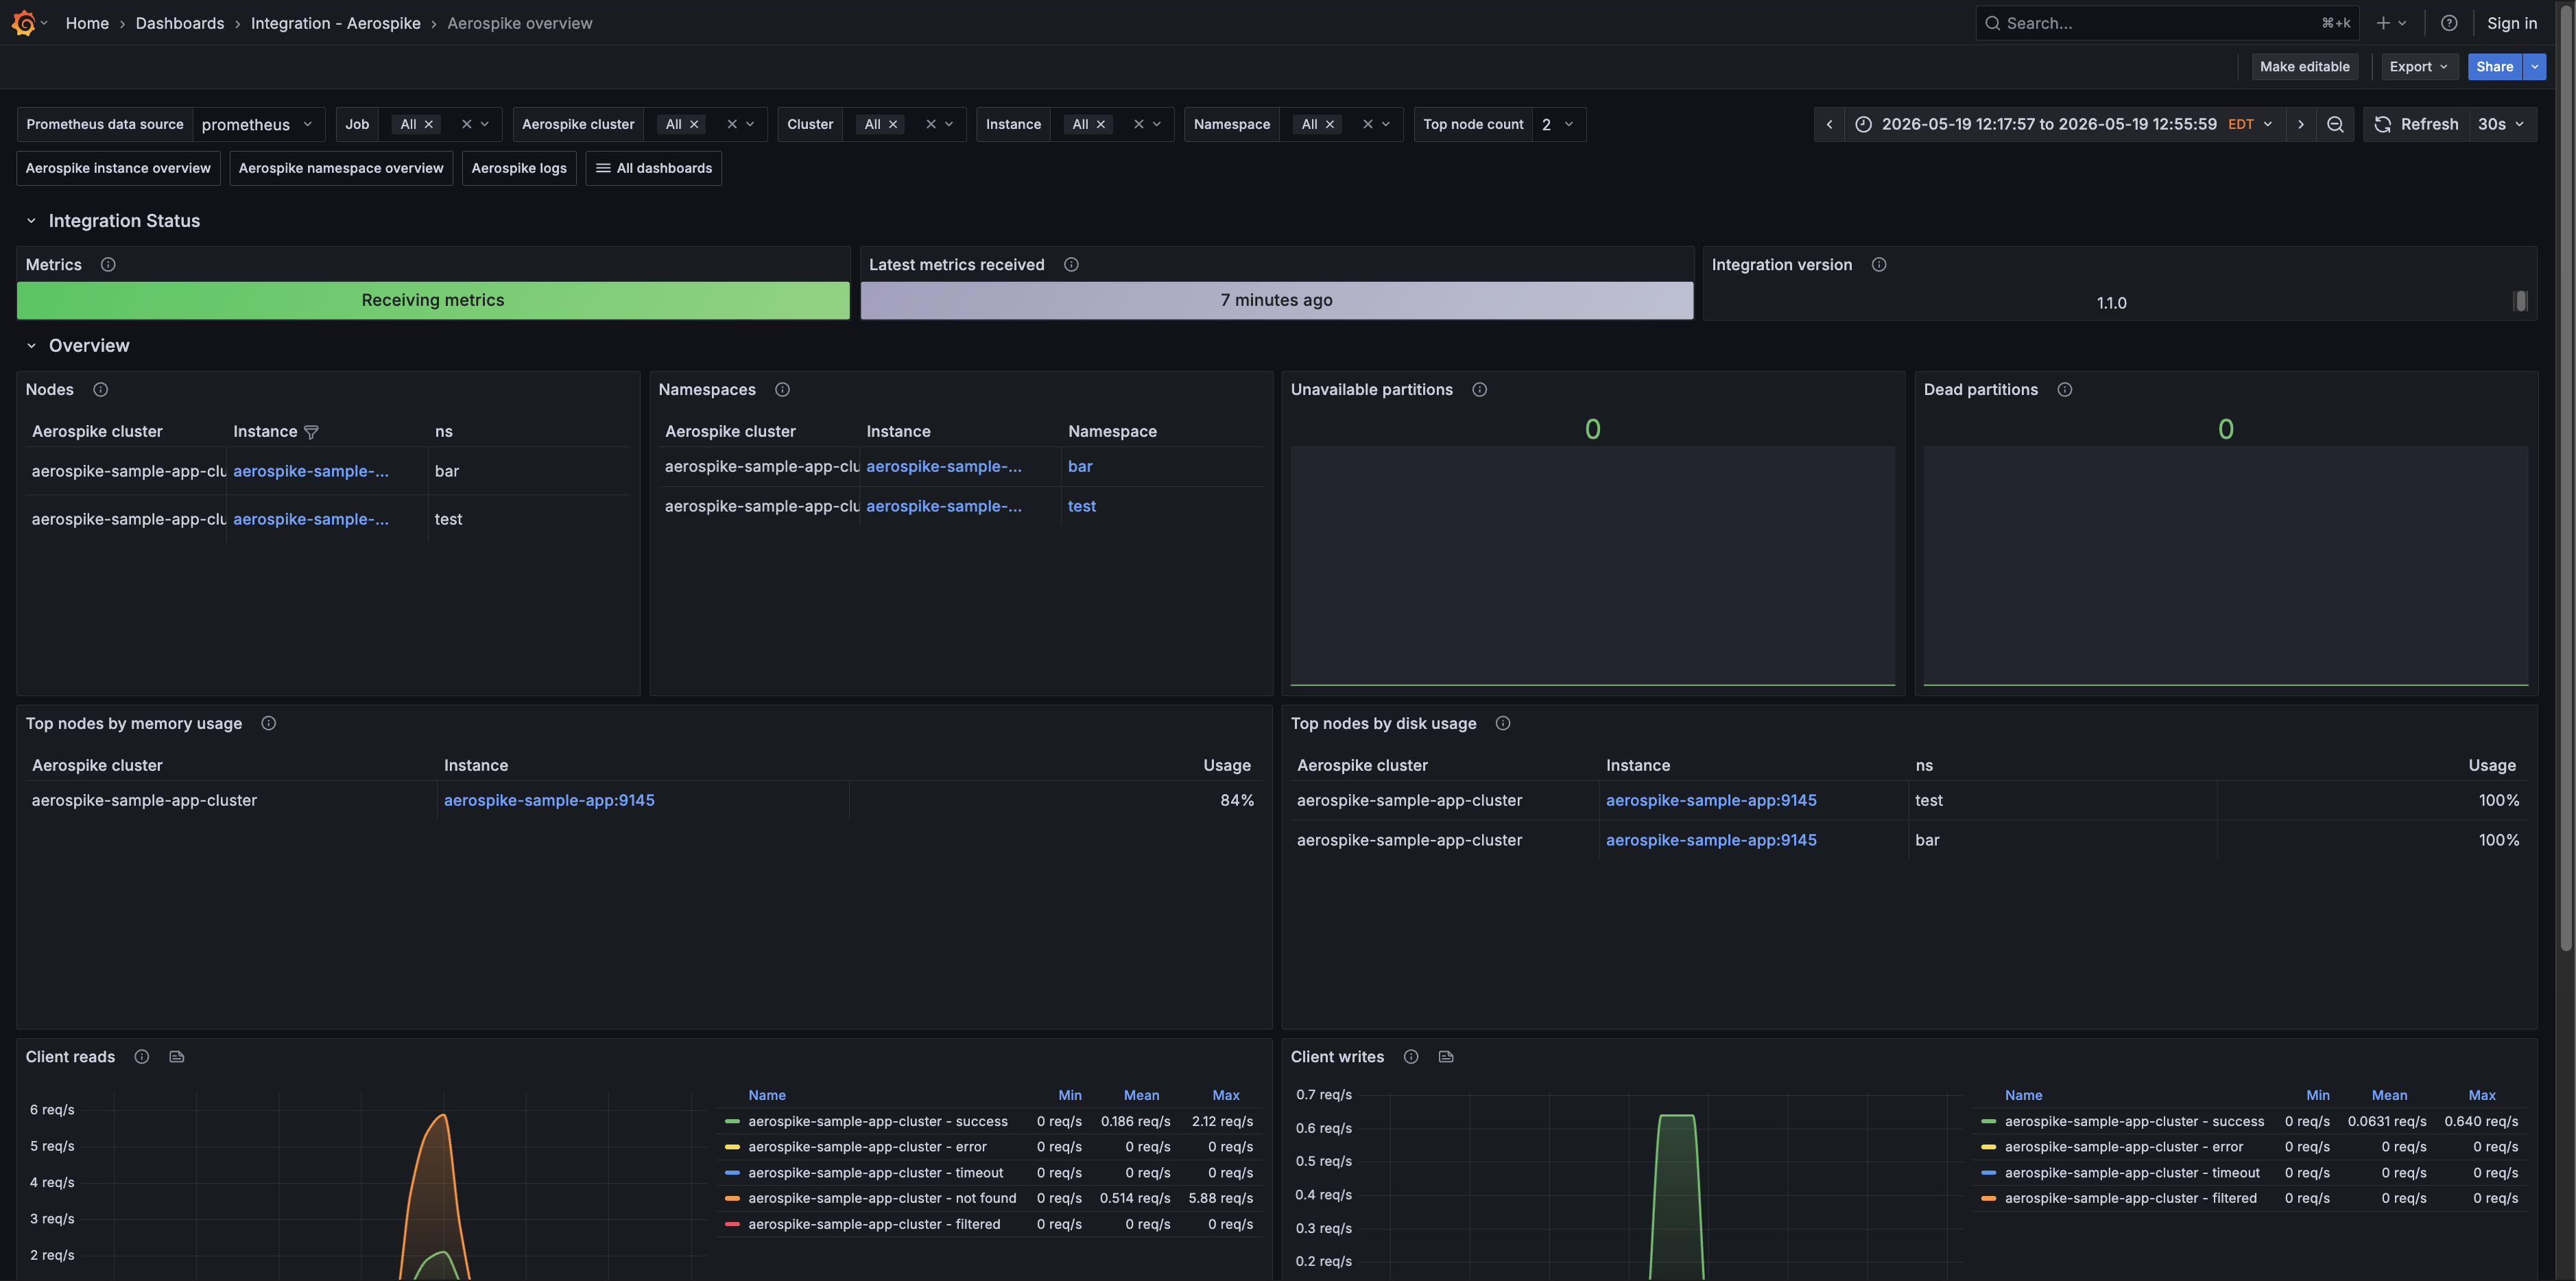
Task: Toggle success series in Client reads legend
Action: (878, 1121)
